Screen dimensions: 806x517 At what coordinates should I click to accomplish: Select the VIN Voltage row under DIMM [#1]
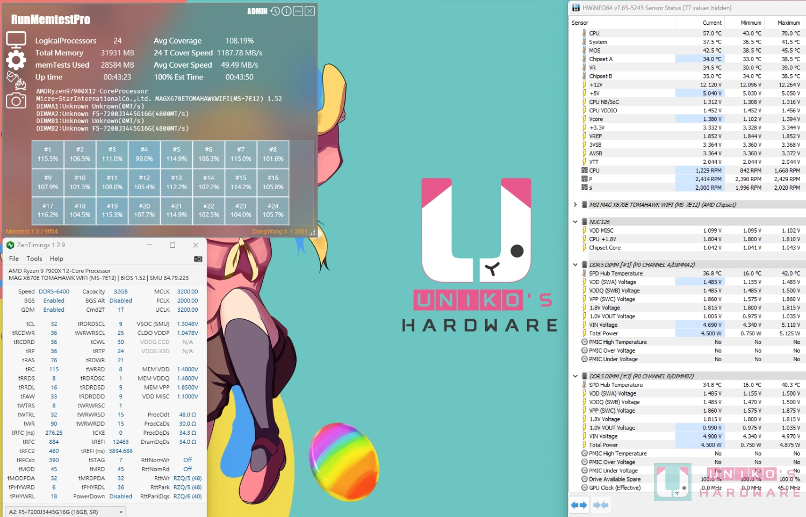(687, 325)
